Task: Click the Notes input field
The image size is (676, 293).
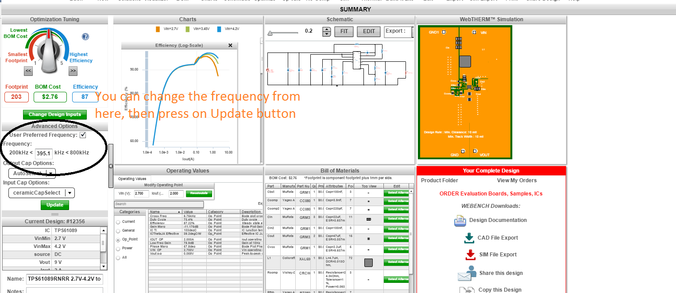Action: click(x=65, y=290)
